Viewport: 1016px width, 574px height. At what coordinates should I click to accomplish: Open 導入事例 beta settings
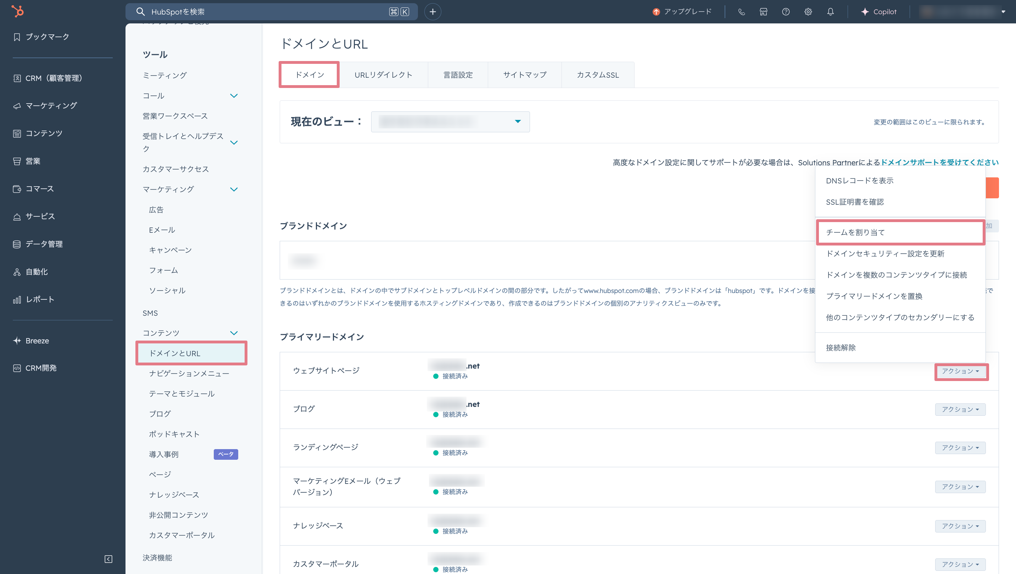164,454
